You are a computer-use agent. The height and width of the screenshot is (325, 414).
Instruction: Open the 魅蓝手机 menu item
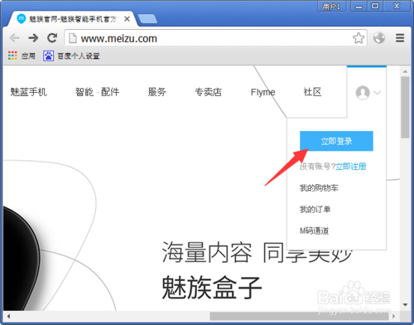click(28, 92)
